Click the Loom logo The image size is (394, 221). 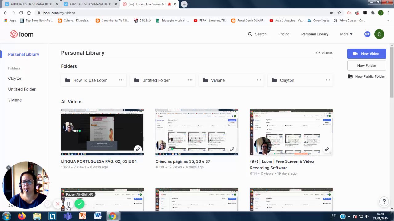[x=22, y=34]
